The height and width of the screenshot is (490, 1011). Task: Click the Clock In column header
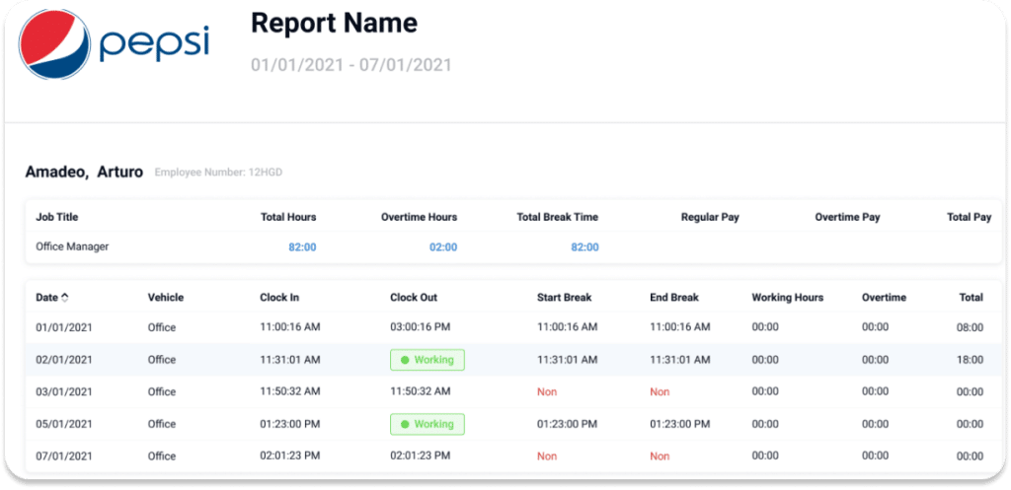279,298
